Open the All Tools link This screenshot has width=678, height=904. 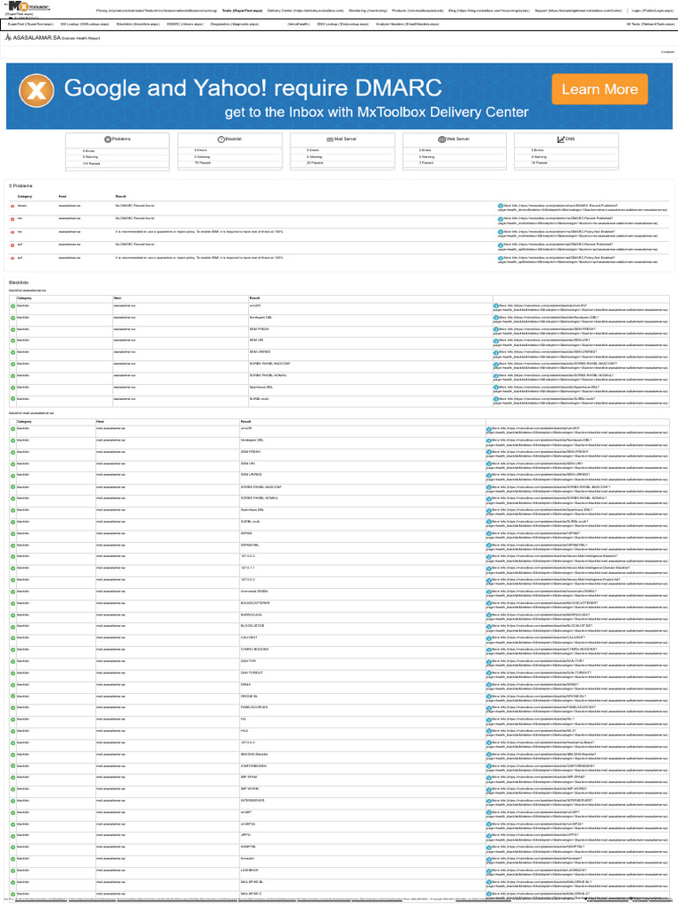pyautogui.click(x=650, y=24)
